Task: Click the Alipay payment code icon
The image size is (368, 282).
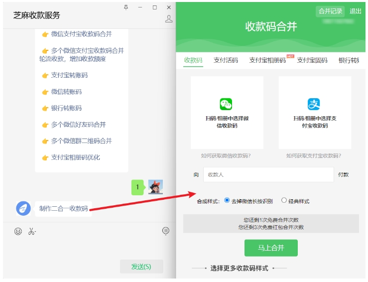Action: pyautogui.click(x=314, y=104)
